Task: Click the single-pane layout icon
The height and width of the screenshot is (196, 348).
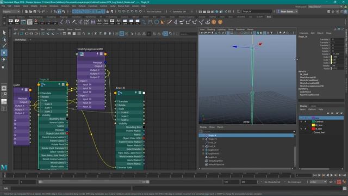Action: [x=4, y=88]
